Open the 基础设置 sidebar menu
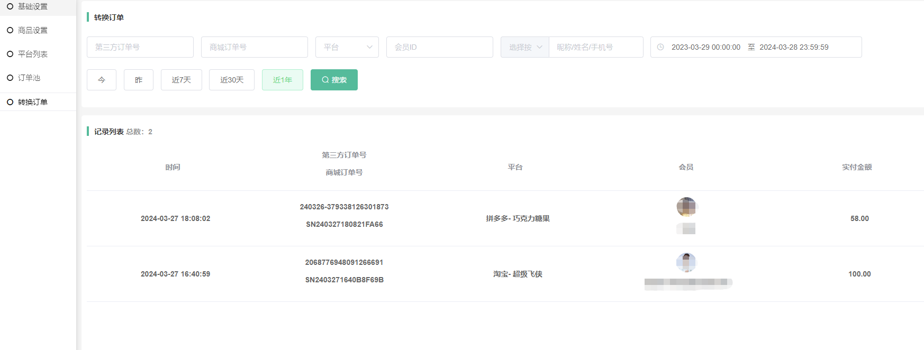Image resolution: width=924 pixels, height=350 pixels. point(32,6)
